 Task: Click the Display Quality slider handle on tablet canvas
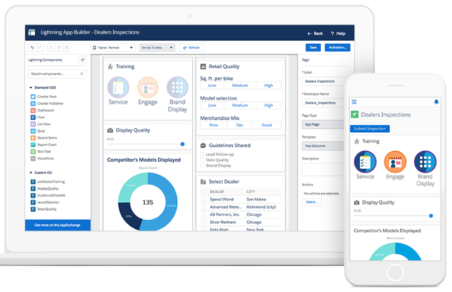tap(183, 144)
